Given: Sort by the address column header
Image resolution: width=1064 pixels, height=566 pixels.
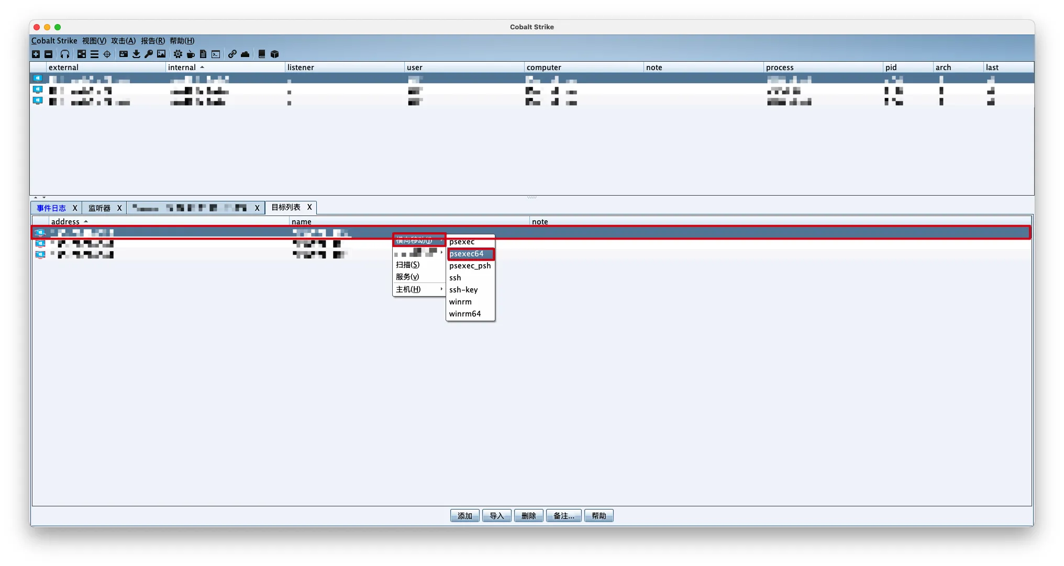Looking at the screenshot, I should (x=65, y=222).
